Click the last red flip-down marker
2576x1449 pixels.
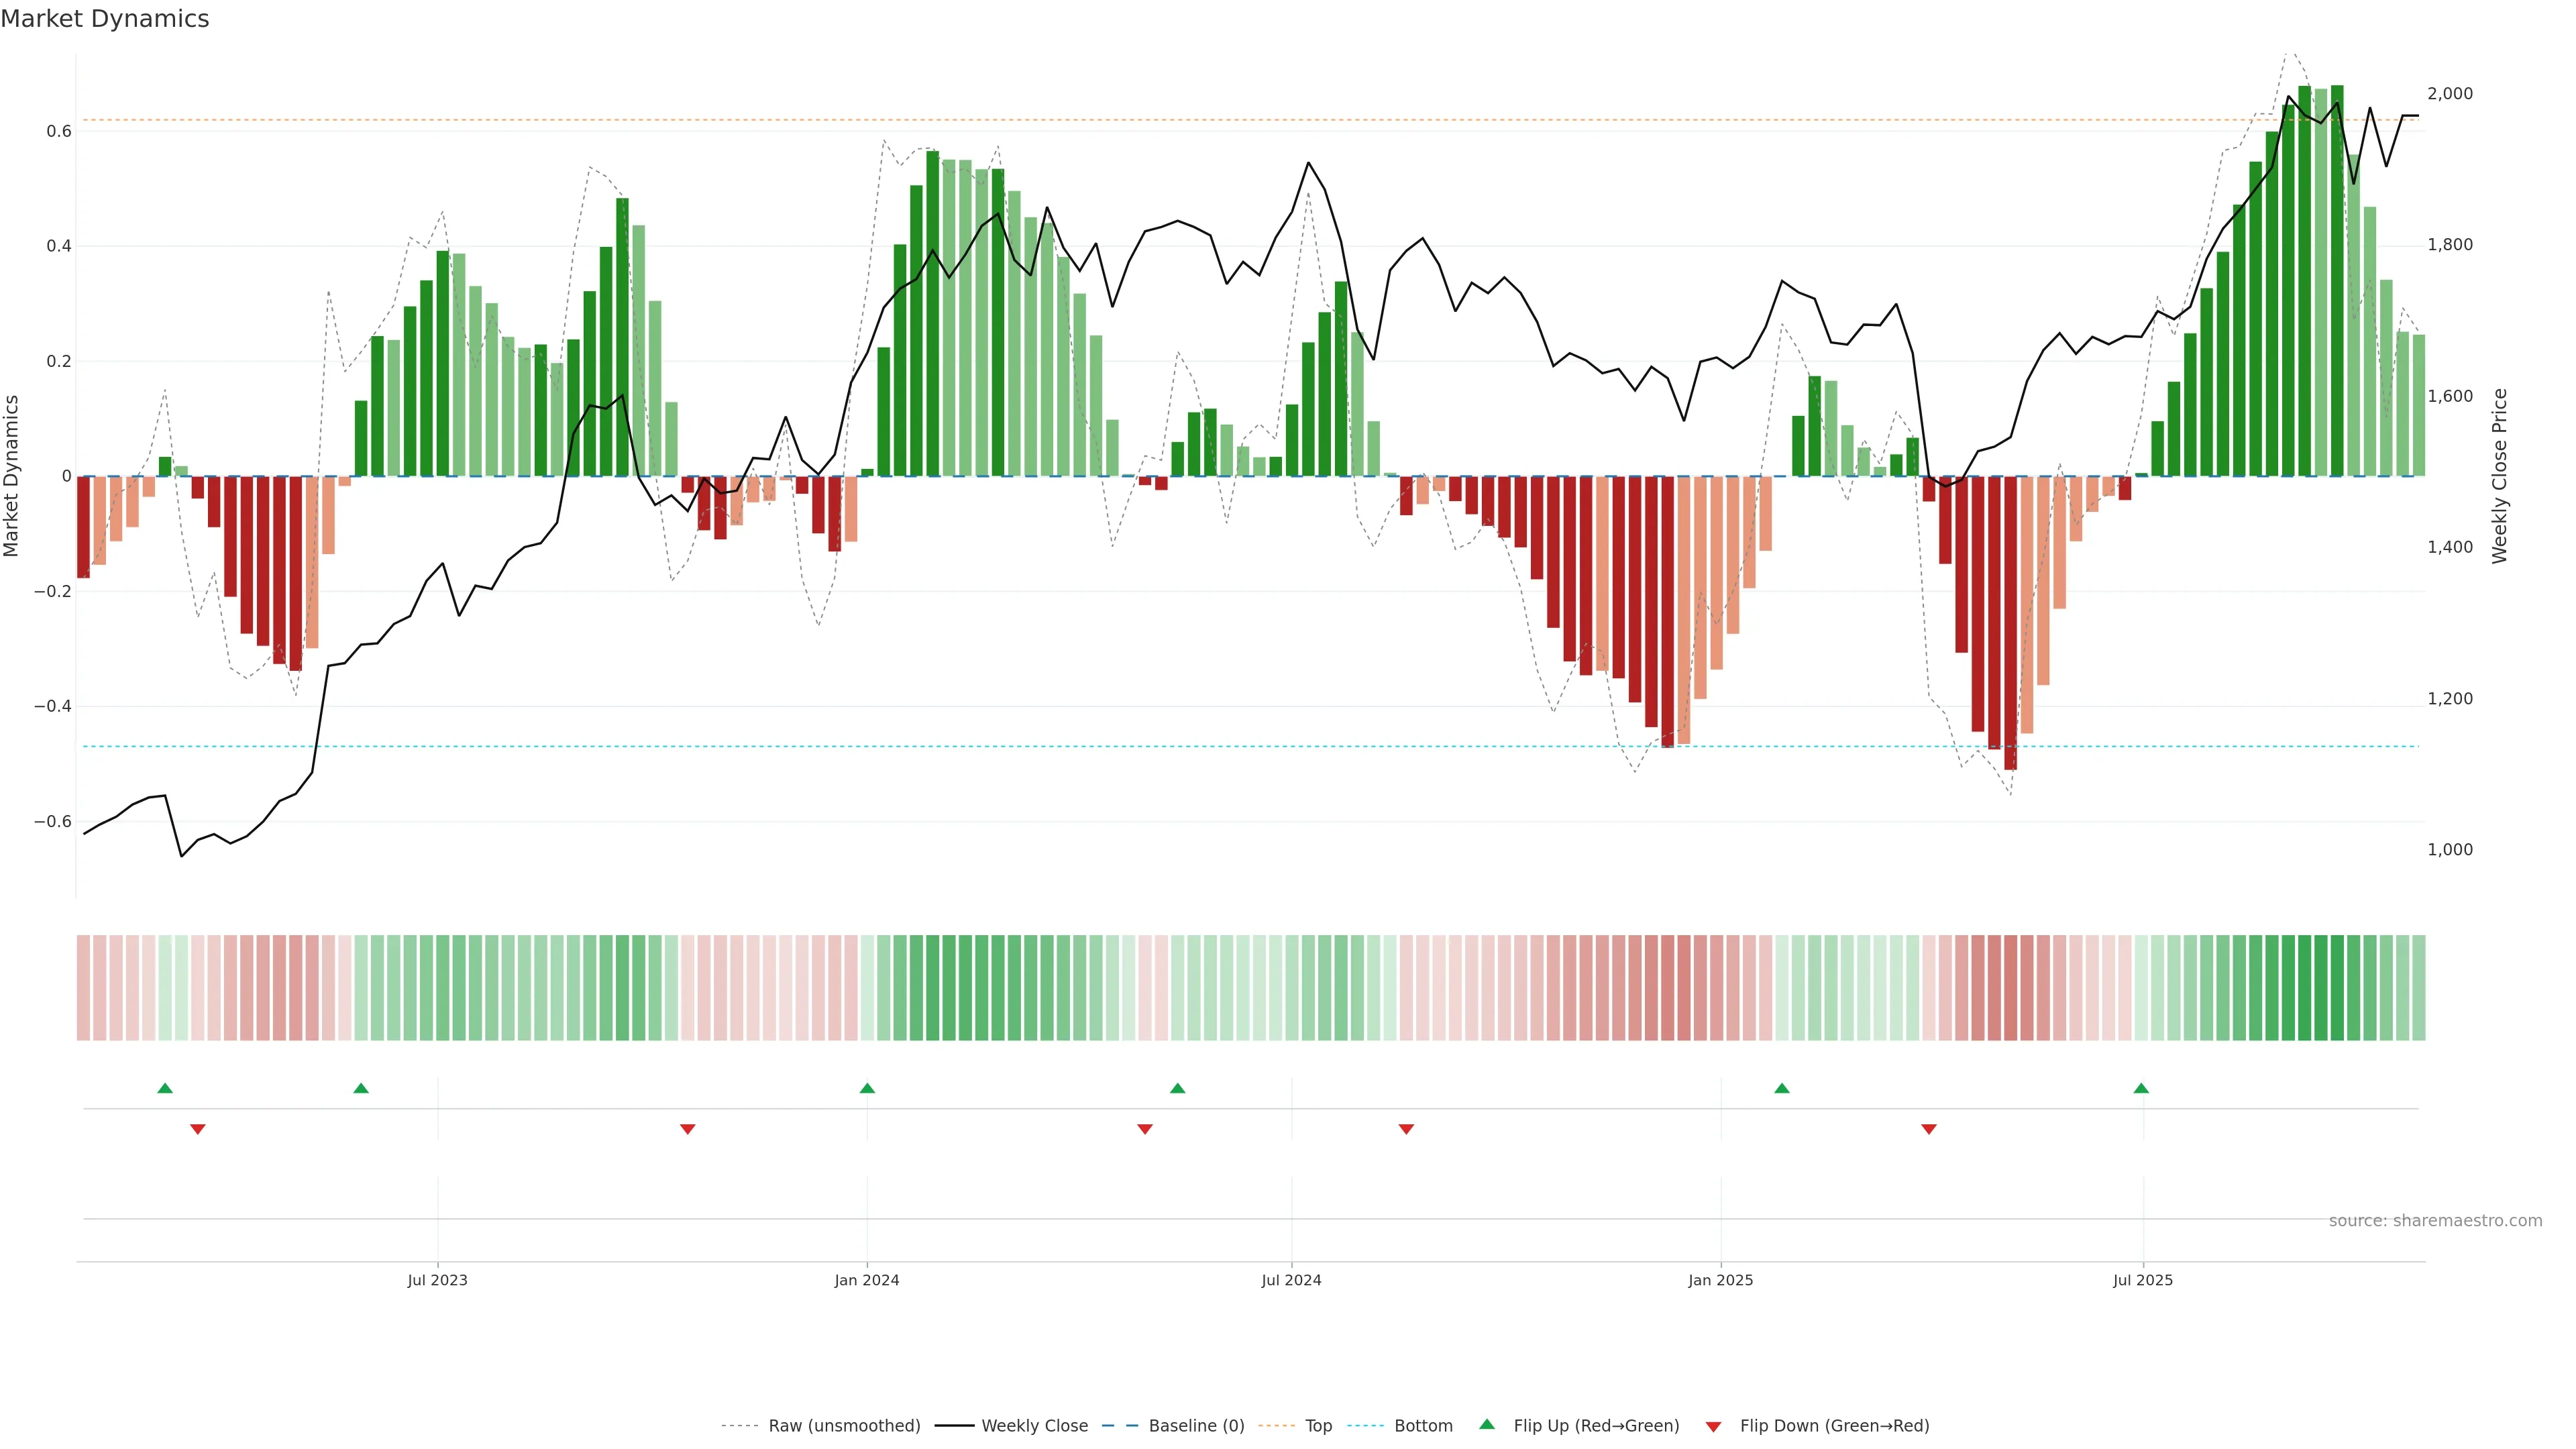1929,1129
